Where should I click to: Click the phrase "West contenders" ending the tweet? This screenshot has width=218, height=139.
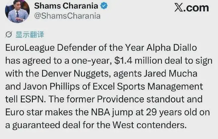coord(149,125)
